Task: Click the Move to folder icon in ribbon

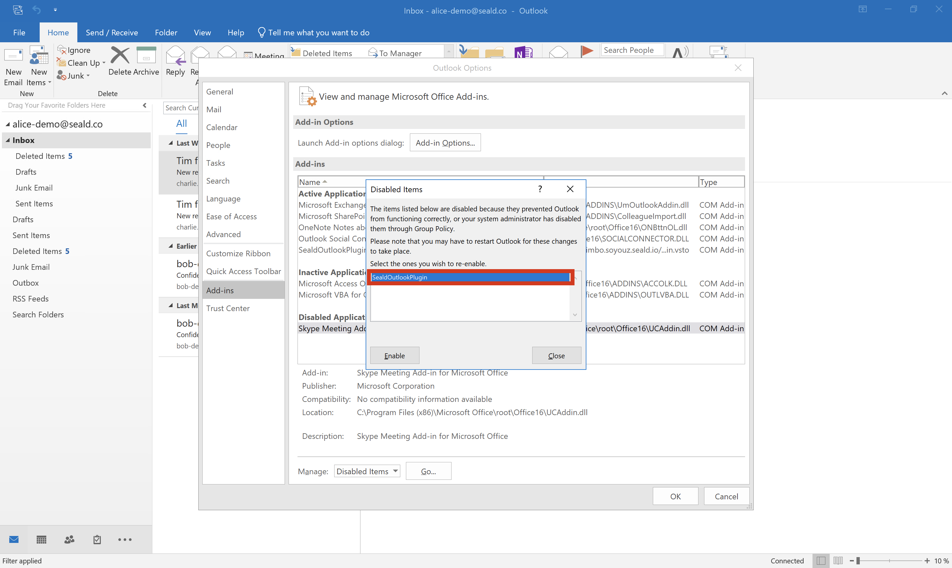Action: (469, 52)
